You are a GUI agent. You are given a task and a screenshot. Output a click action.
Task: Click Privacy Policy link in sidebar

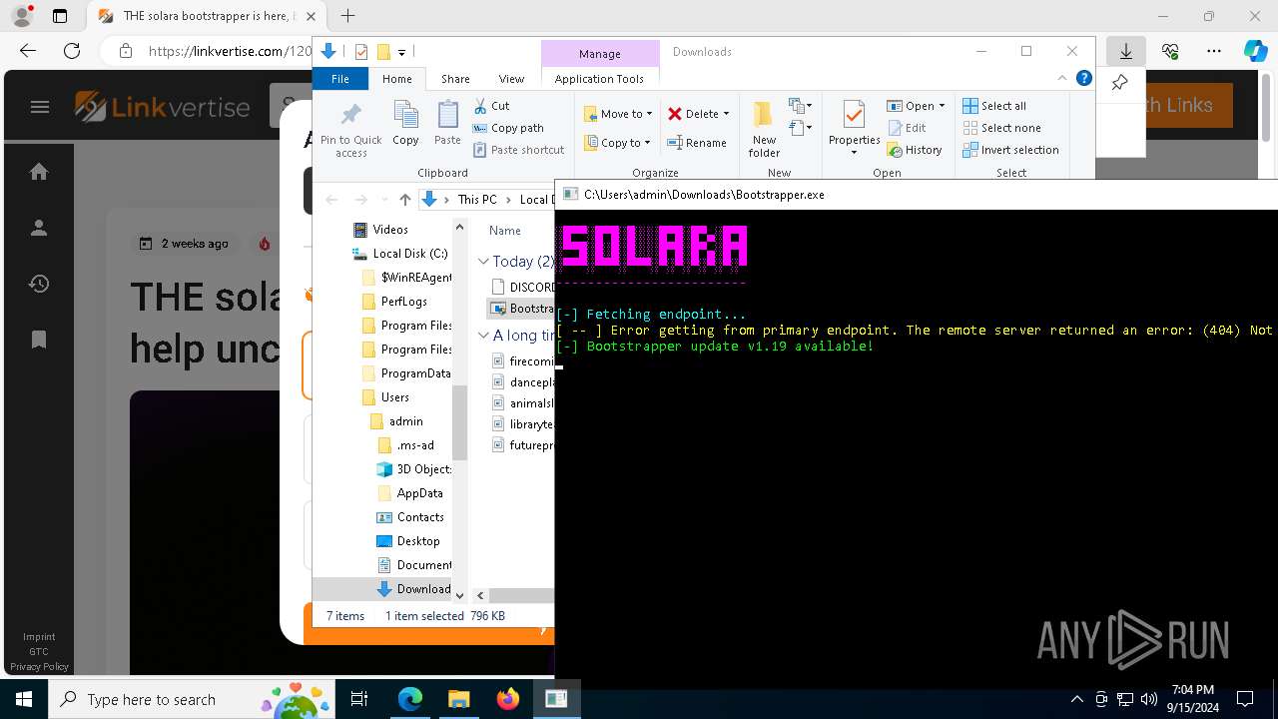40,666
